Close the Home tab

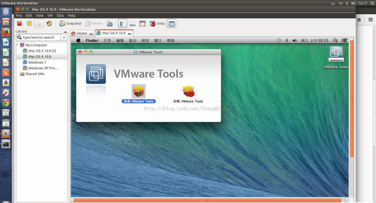(x=91, y=34)
